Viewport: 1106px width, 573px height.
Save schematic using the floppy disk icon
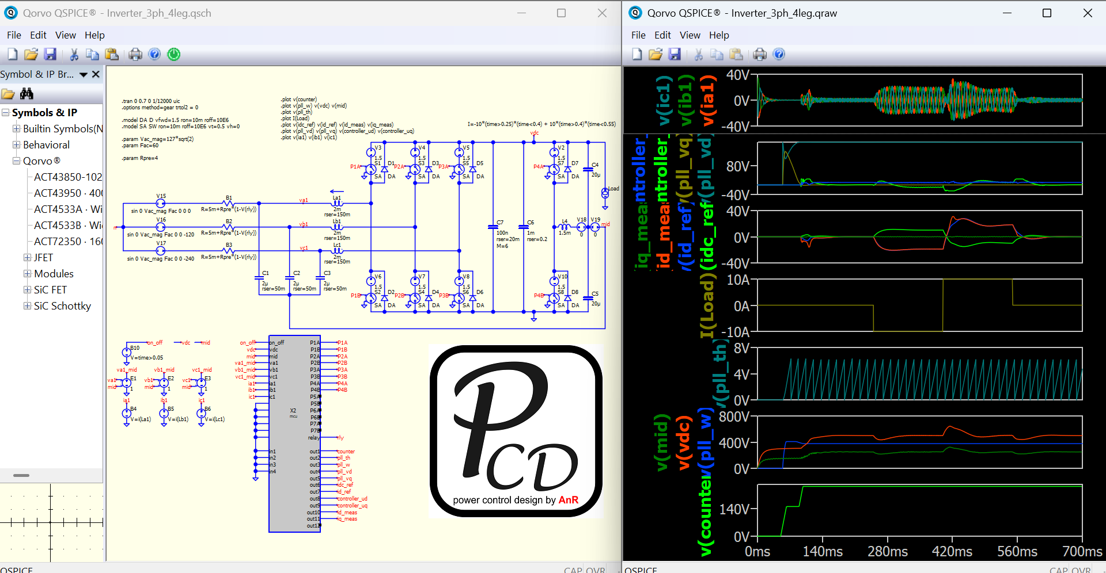[x=51, y=54]
